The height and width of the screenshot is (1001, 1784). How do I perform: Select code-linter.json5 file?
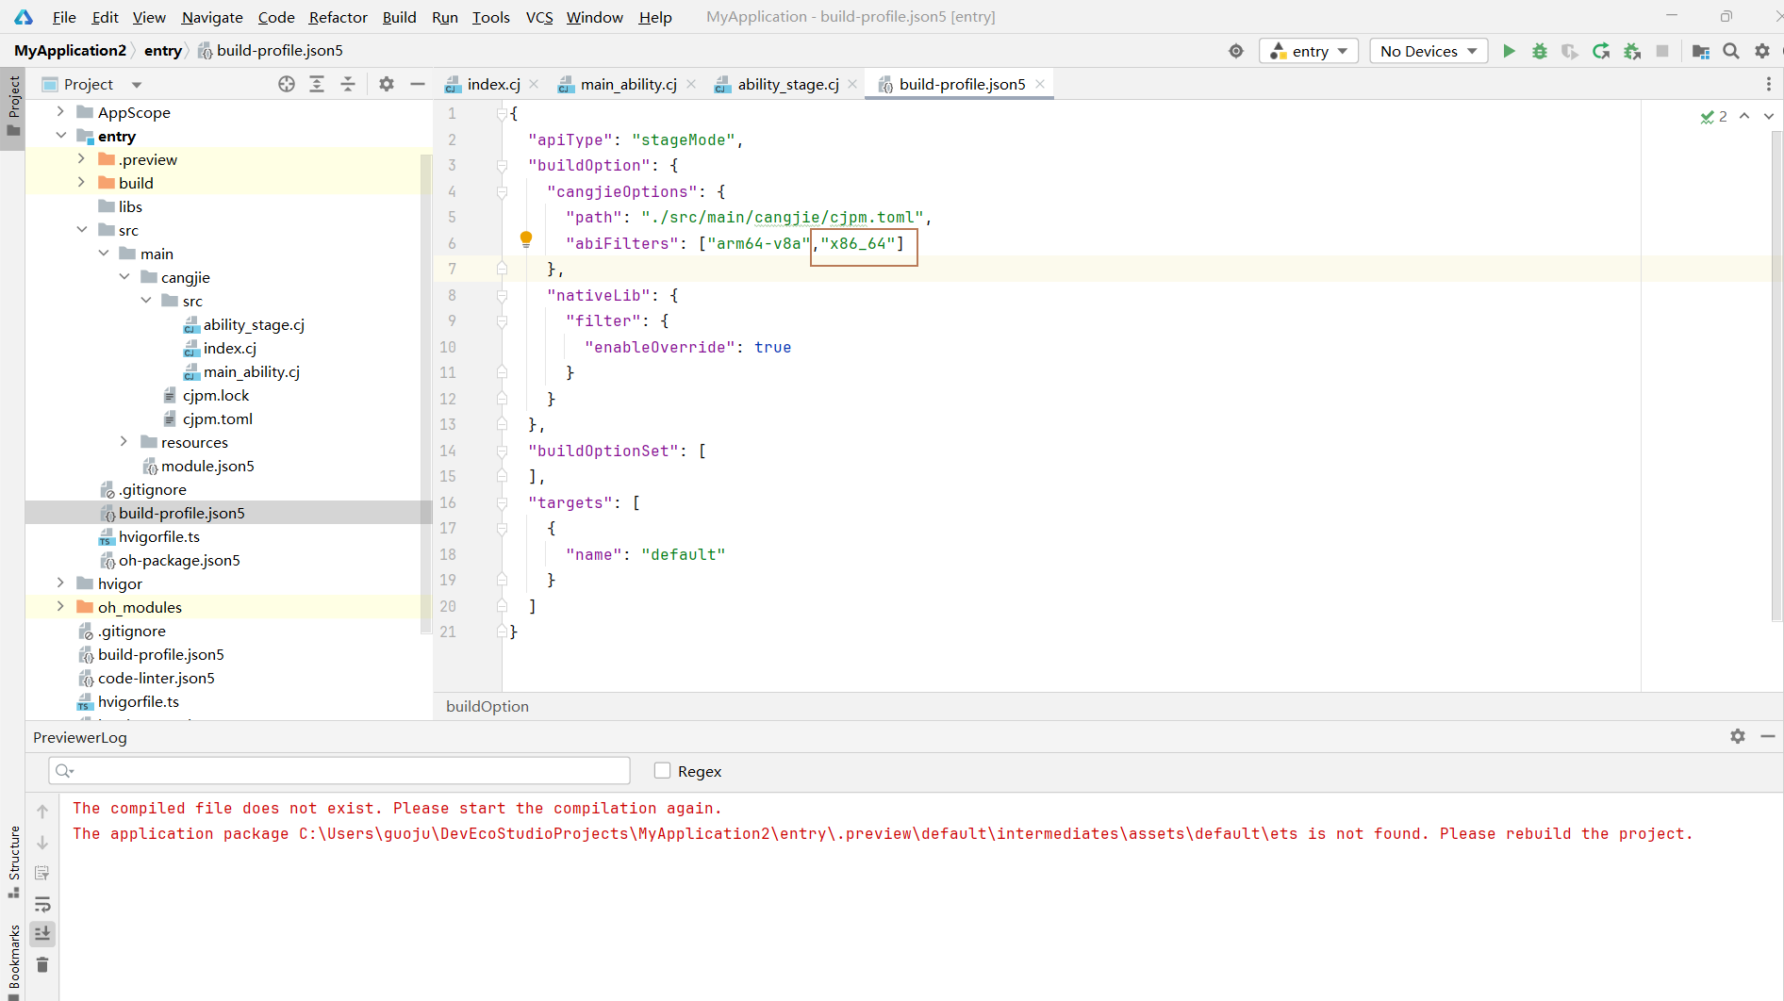[x=156, y=678]
